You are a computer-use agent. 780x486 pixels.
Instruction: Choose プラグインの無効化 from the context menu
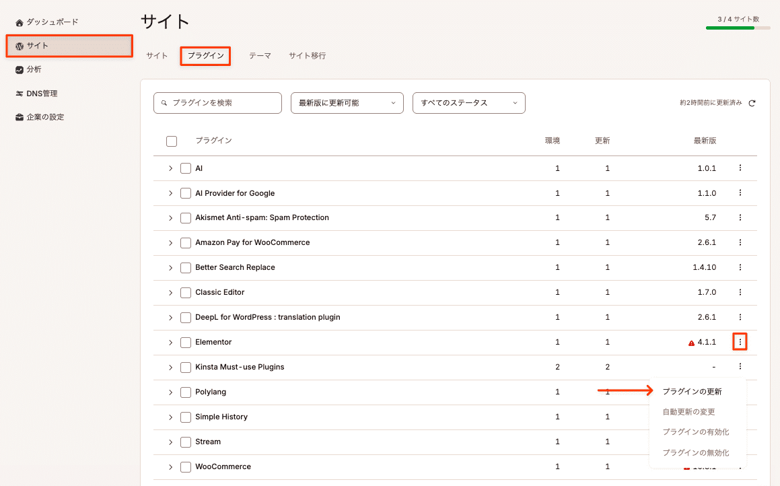[x=695, y=452]
